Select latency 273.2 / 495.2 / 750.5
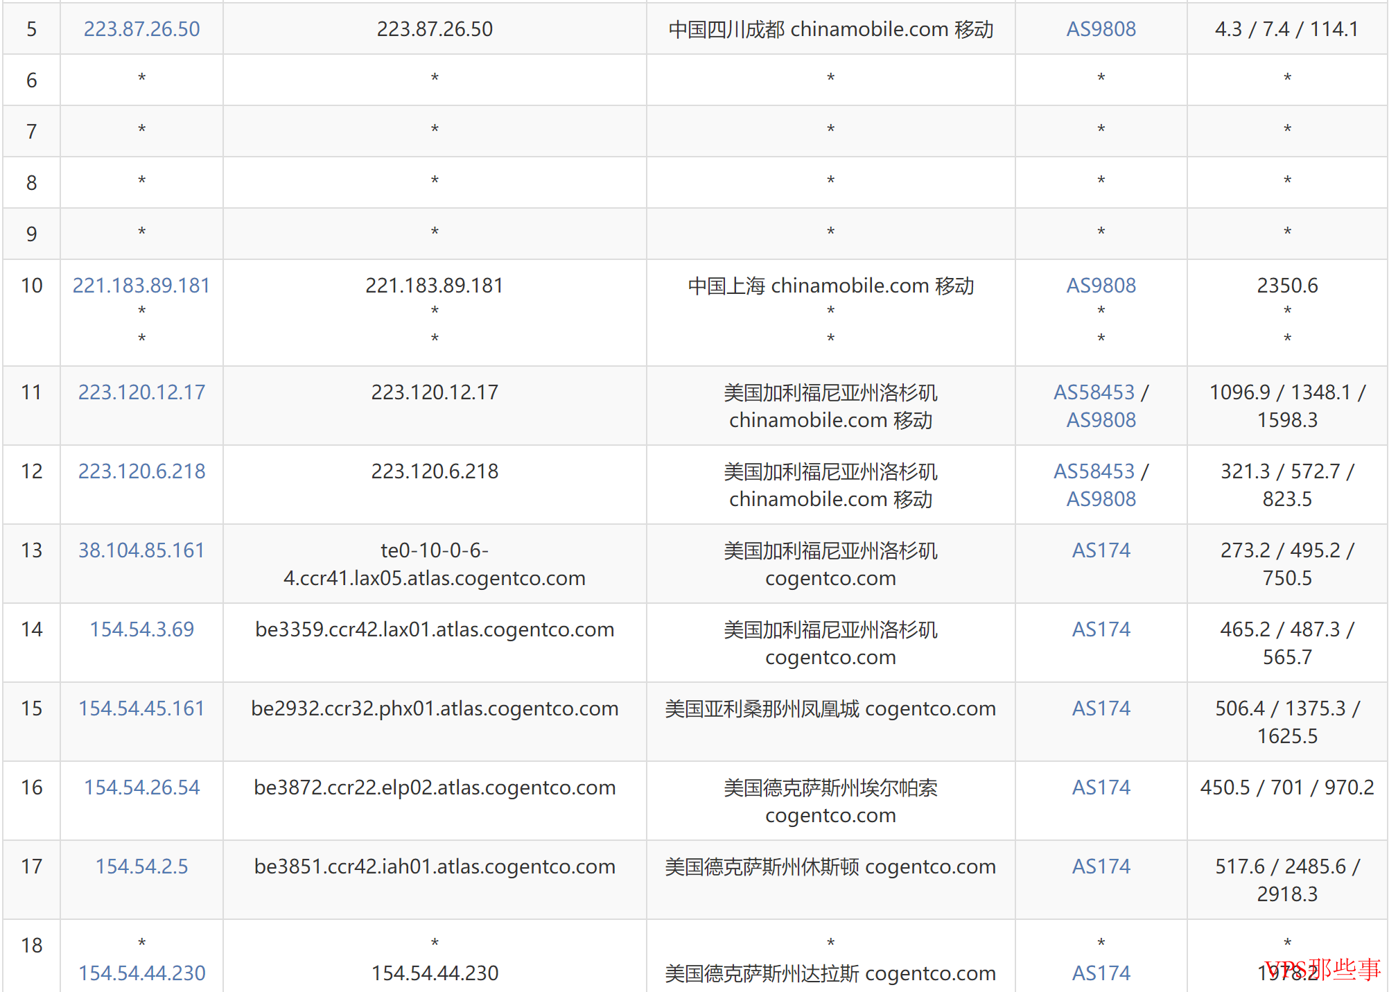1389x992 pixels. [x=1287, y=564]
